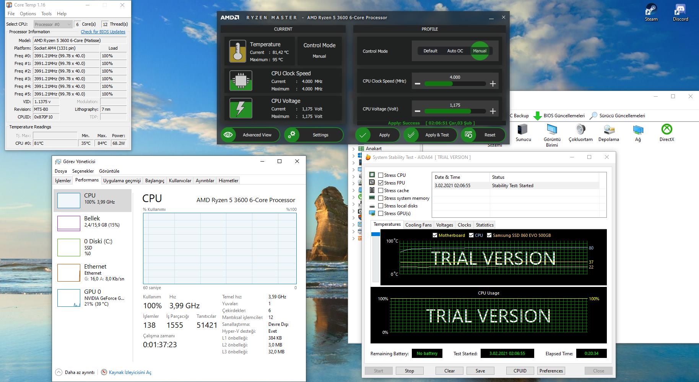
Task: Collapse Task Manager with Daha az ayrıntı
Action: 75,372
